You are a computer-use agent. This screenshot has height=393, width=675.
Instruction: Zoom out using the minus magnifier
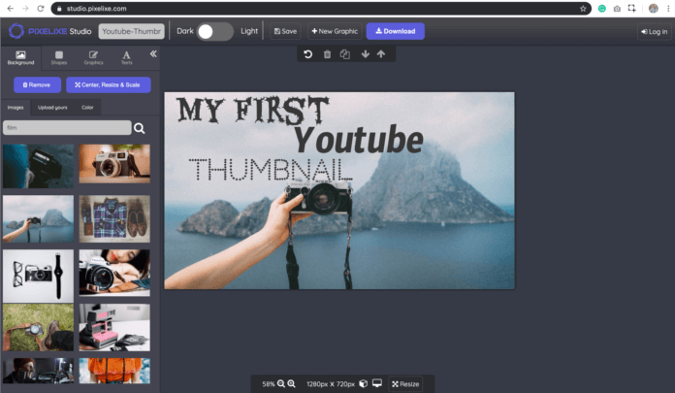point(281,384)
